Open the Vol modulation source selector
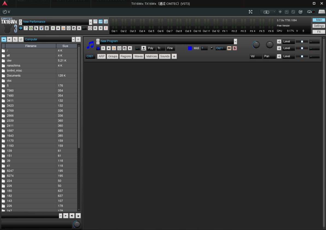 pos(256,56)
